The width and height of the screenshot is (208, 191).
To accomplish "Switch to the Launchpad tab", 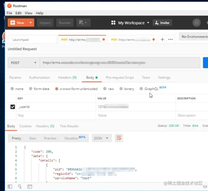I will pyautogui.click(x=32, y=40).
